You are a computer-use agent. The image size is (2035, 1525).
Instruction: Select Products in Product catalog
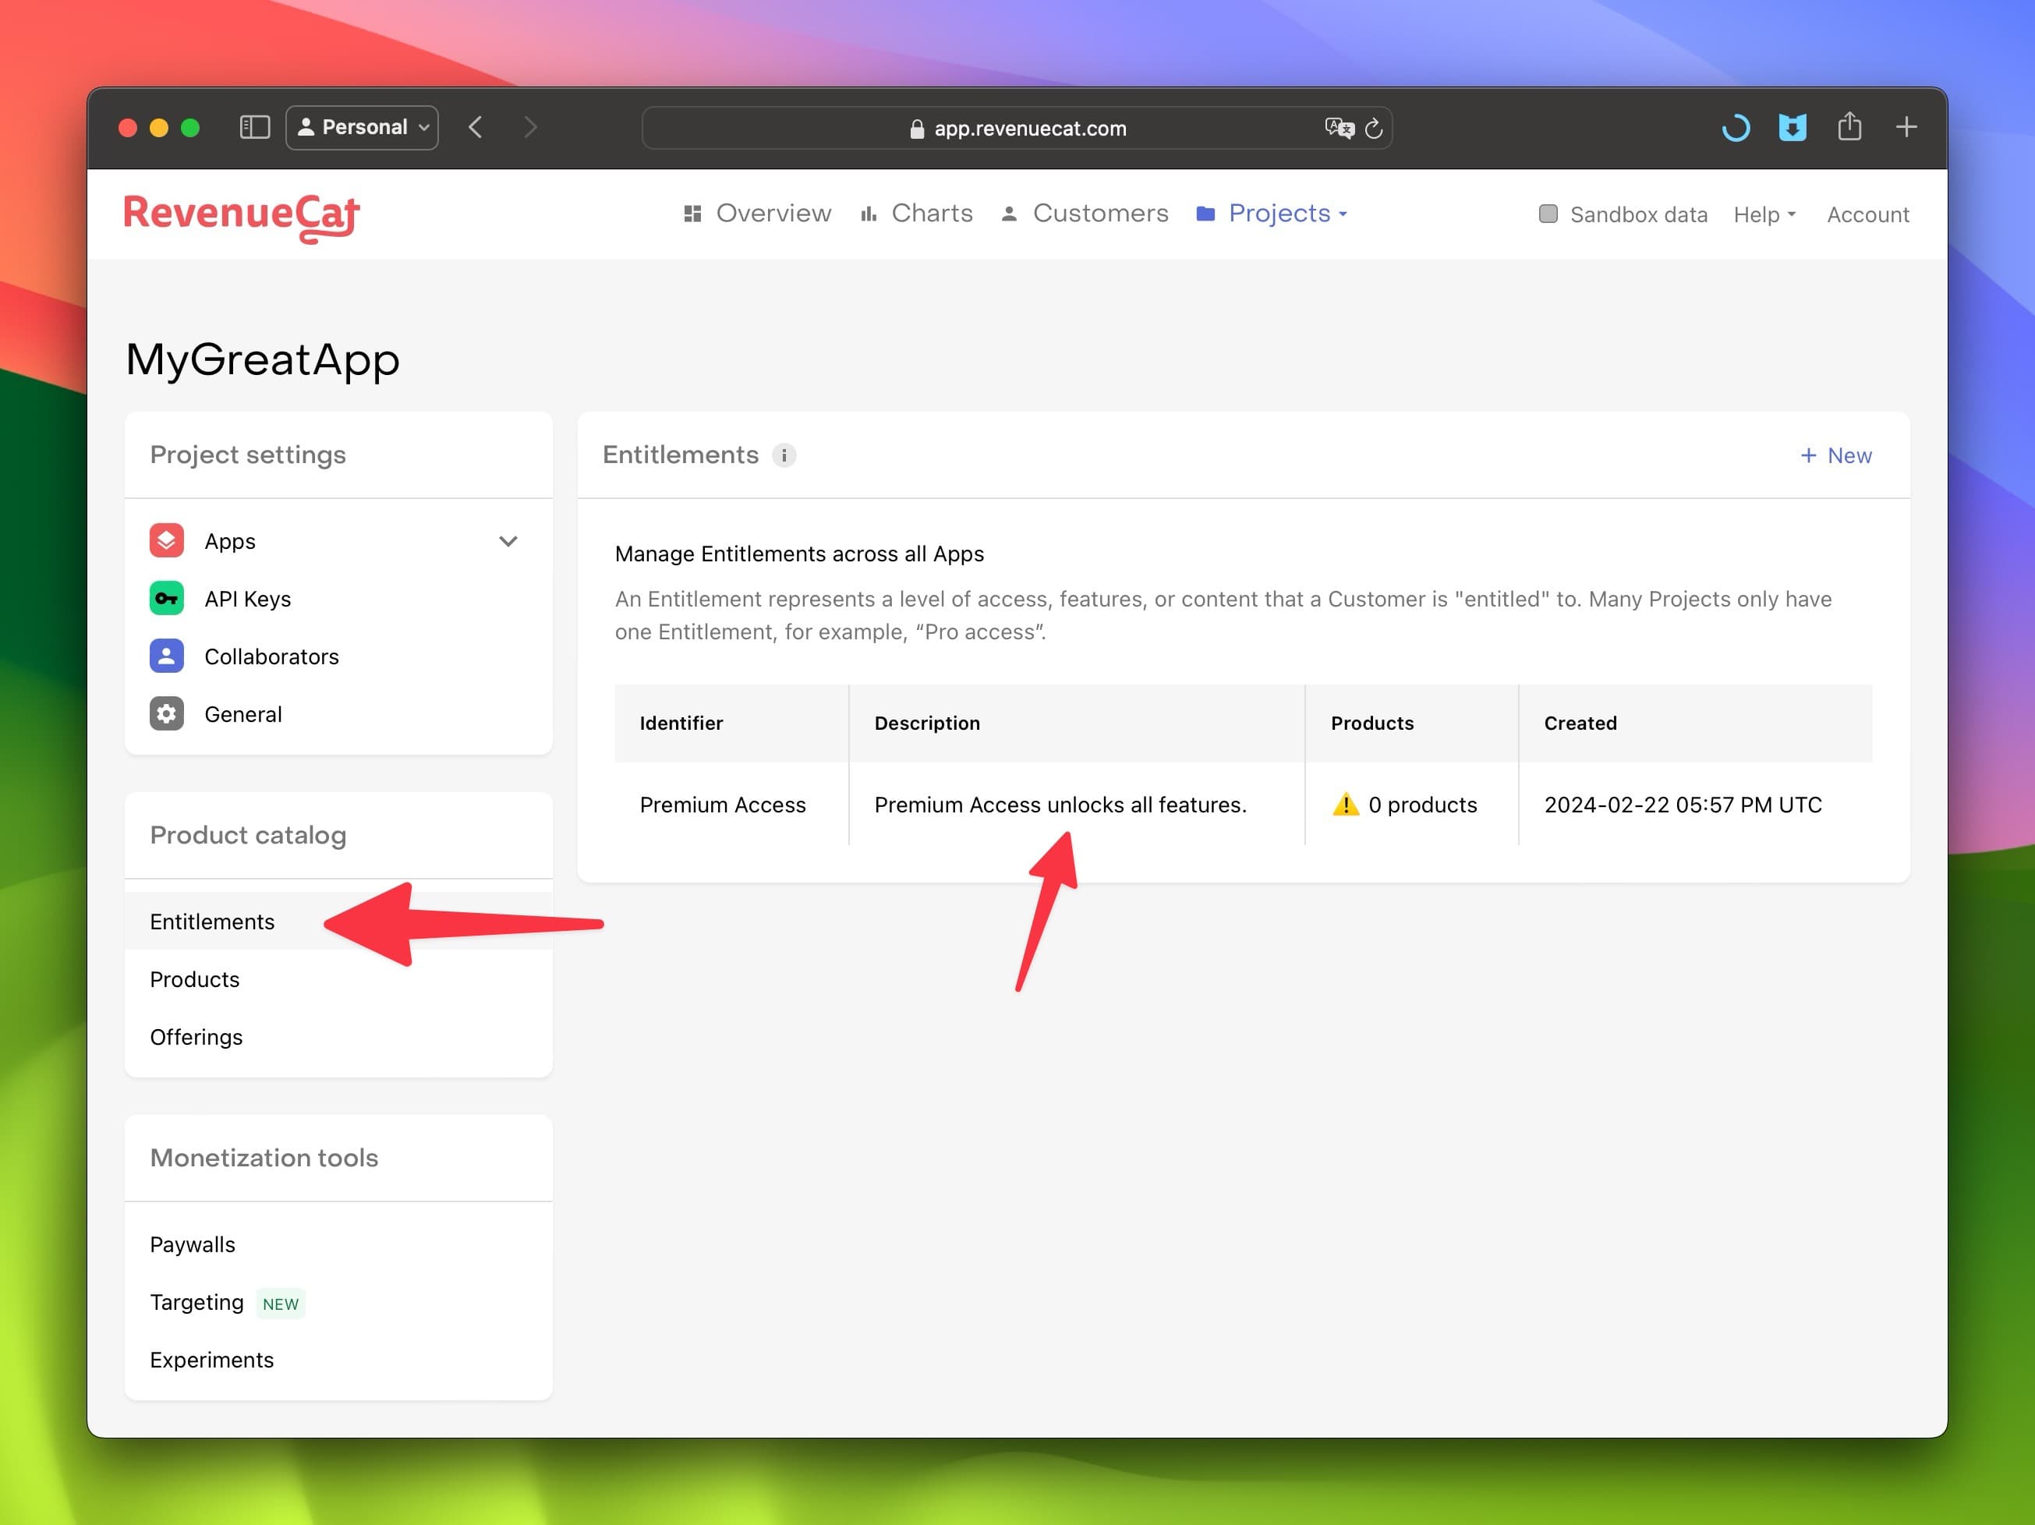tap(338, 979)
